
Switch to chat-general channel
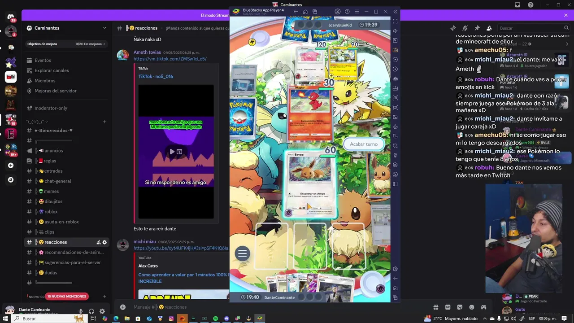coord(66,181)
